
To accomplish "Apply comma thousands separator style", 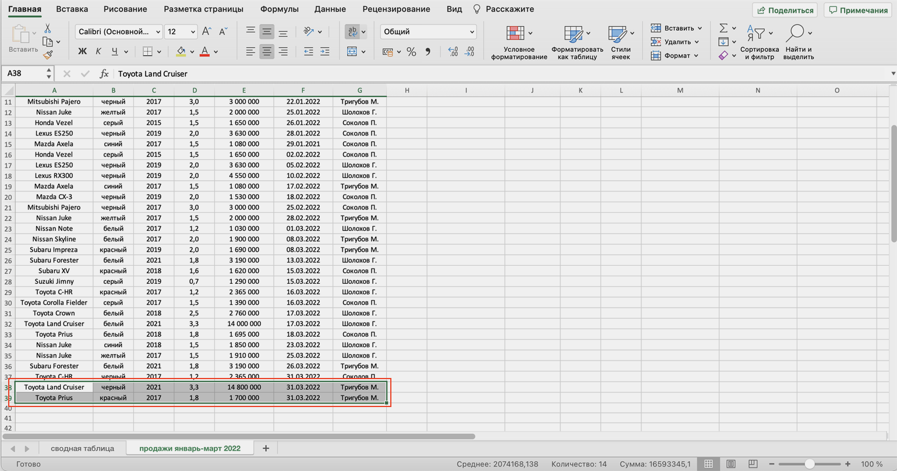I will click(428, 52).
